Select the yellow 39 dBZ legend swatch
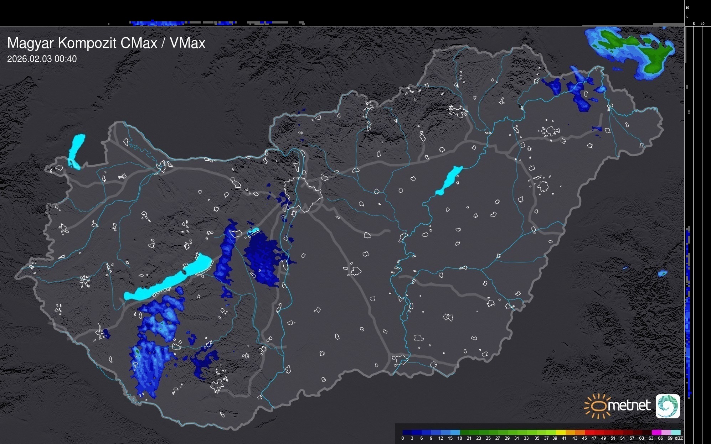The width and height of the screenshot is (711, 444). click(x=560, y=432)
